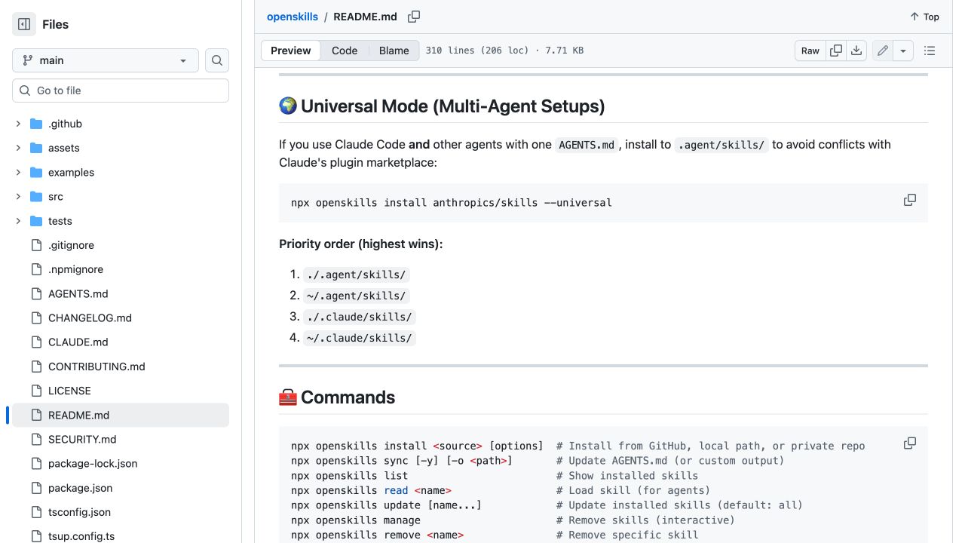
Task: Open .gitignore file
Action: click(71, 245)
